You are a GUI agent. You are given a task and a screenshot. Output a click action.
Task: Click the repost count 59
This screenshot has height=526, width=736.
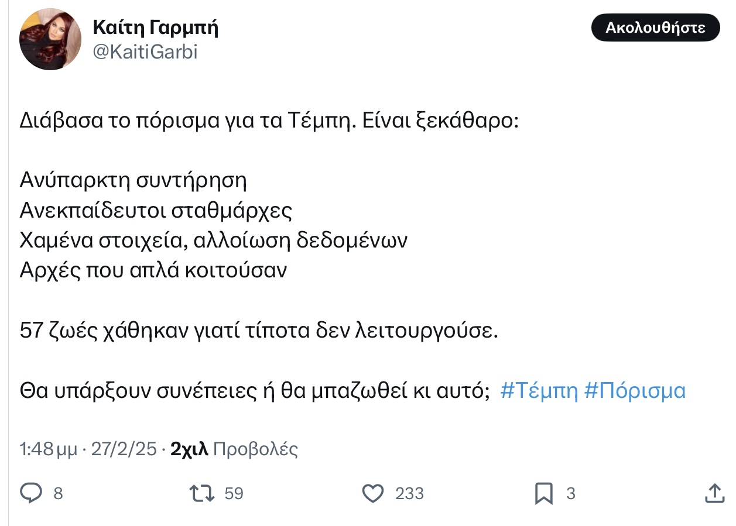pyautogui.click(x=234, y=494)
